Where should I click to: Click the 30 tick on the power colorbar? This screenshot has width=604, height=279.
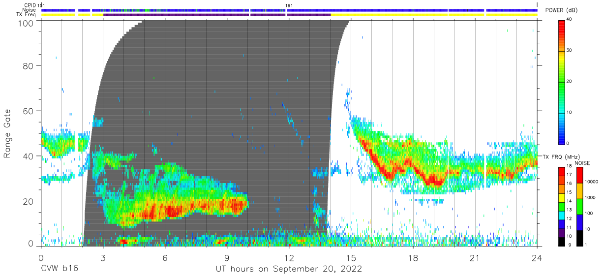tap(570, 50)
